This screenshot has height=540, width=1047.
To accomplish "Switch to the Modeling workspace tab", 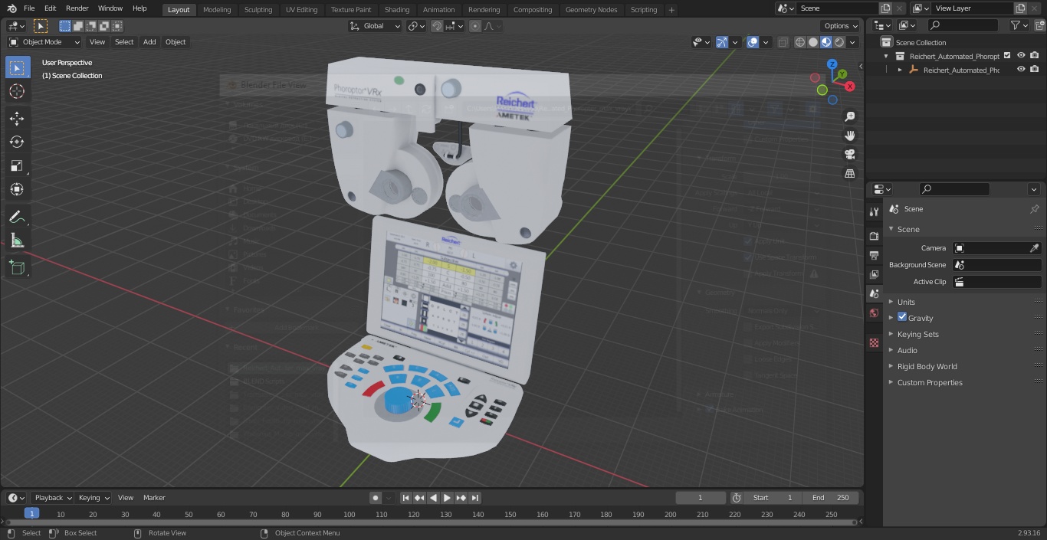I will coord(217,10).
